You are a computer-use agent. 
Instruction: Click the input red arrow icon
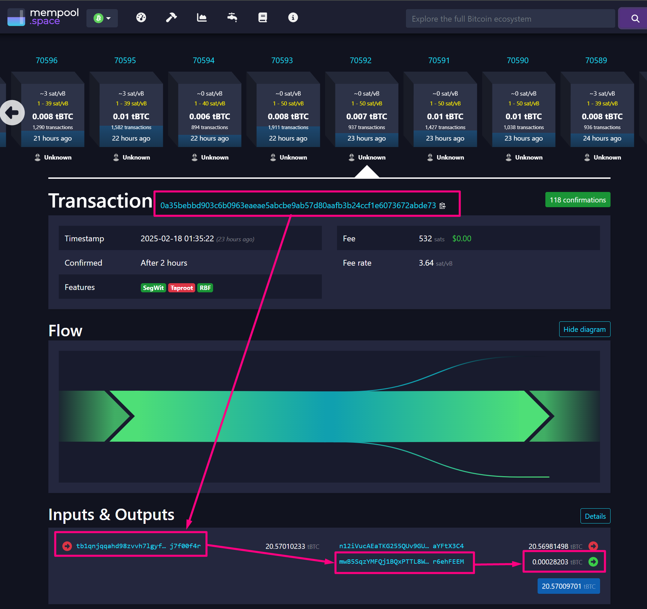(x=67, y=546)
